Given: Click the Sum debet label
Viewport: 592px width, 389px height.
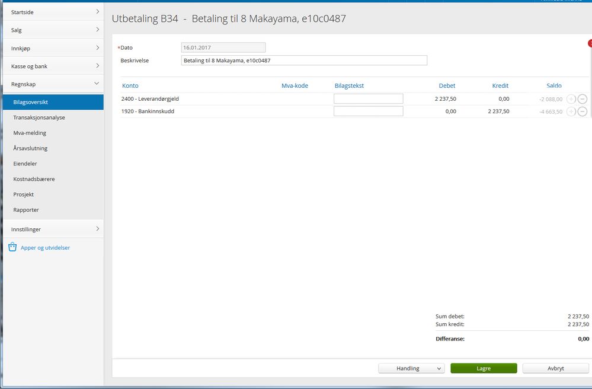Looking at the screenshot, I should click(x=450, y=317).
